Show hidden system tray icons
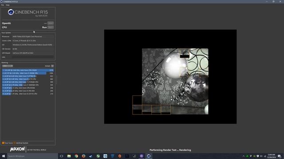Viewport: 284px width, 159px height. tap(244, 156)
